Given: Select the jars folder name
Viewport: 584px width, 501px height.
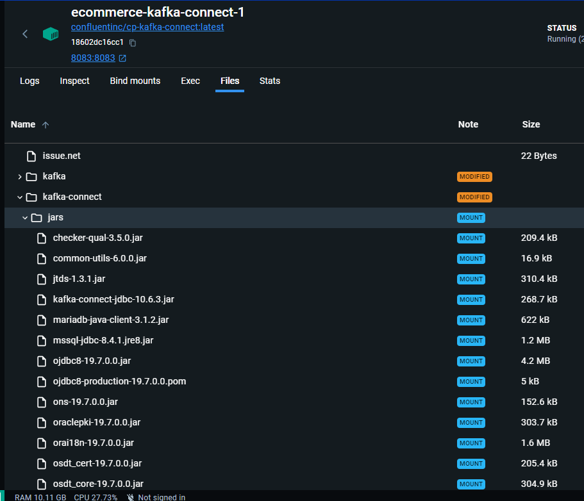Looking at the screenshot, I should [56, 217].
